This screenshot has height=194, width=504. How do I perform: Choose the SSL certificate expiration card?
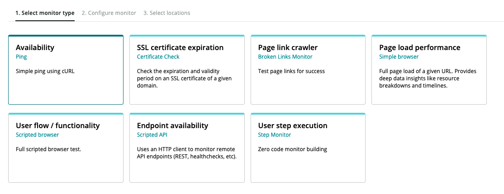pos(187,69)
